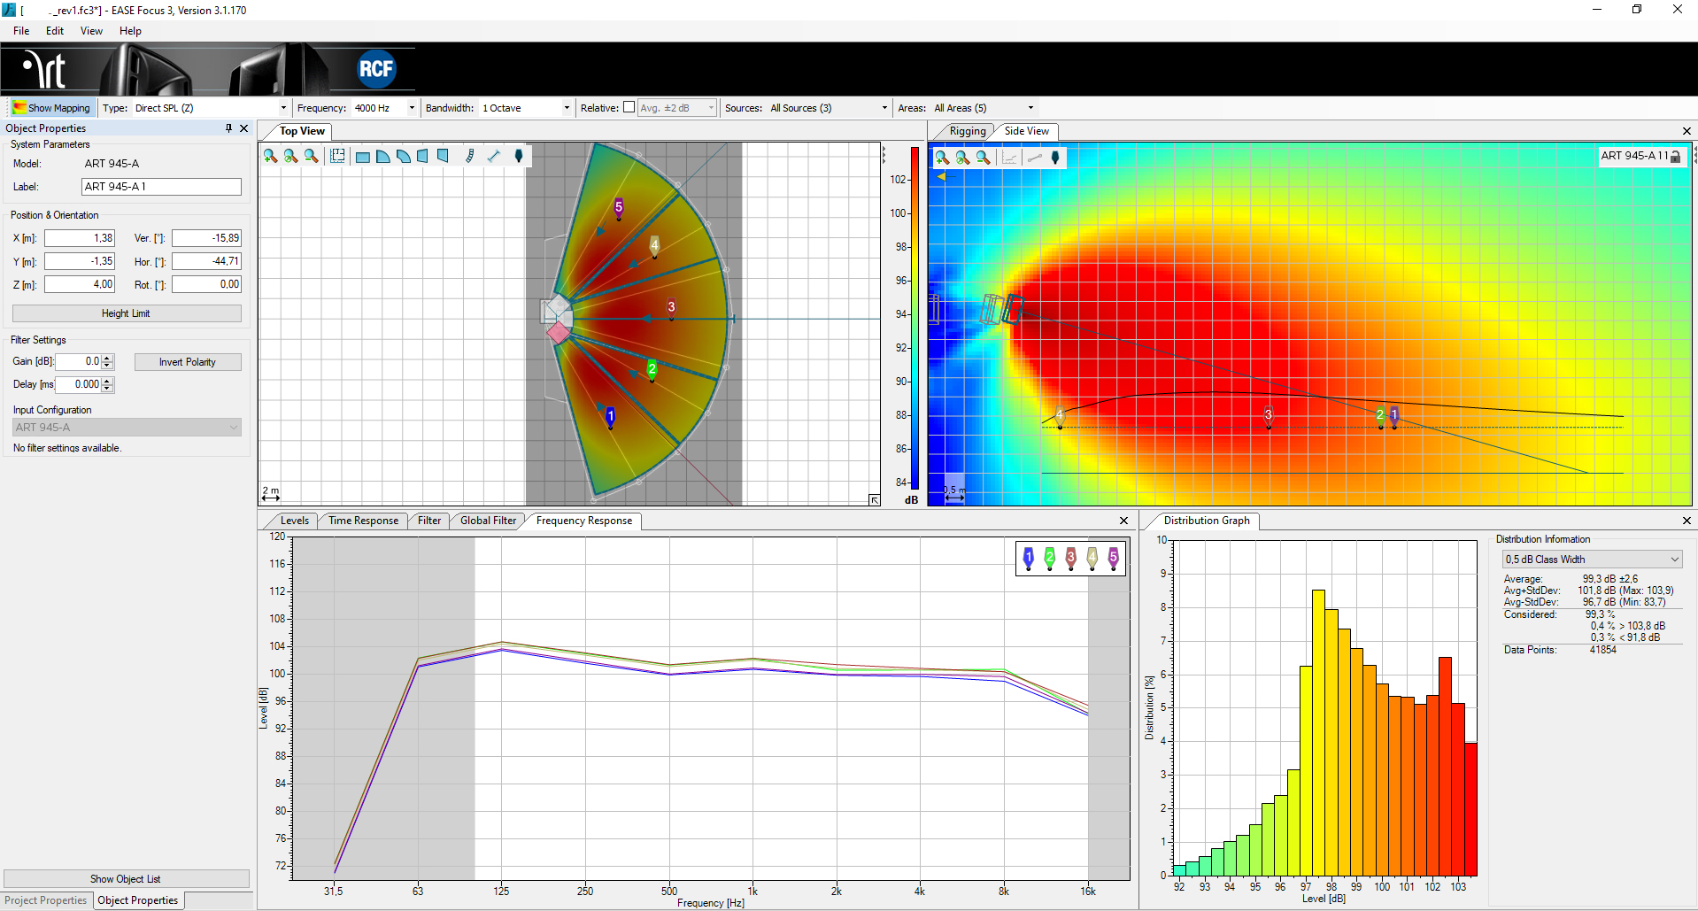Click the floor plan grid icon

pyautogui.click(x=337, y=157)
